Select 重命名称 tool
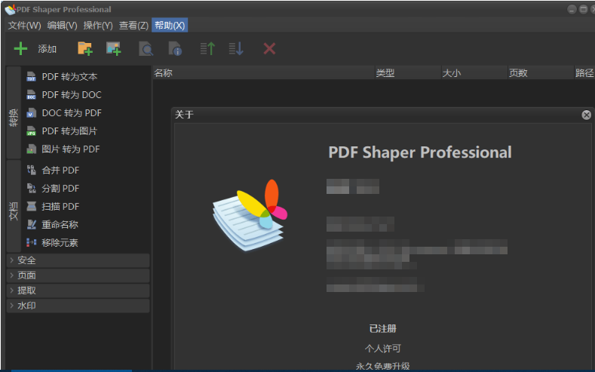 click(60, 225)
